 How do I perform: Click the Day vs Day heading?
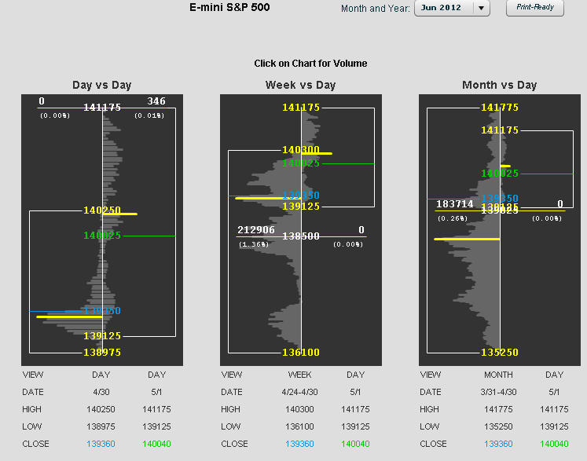102,85
